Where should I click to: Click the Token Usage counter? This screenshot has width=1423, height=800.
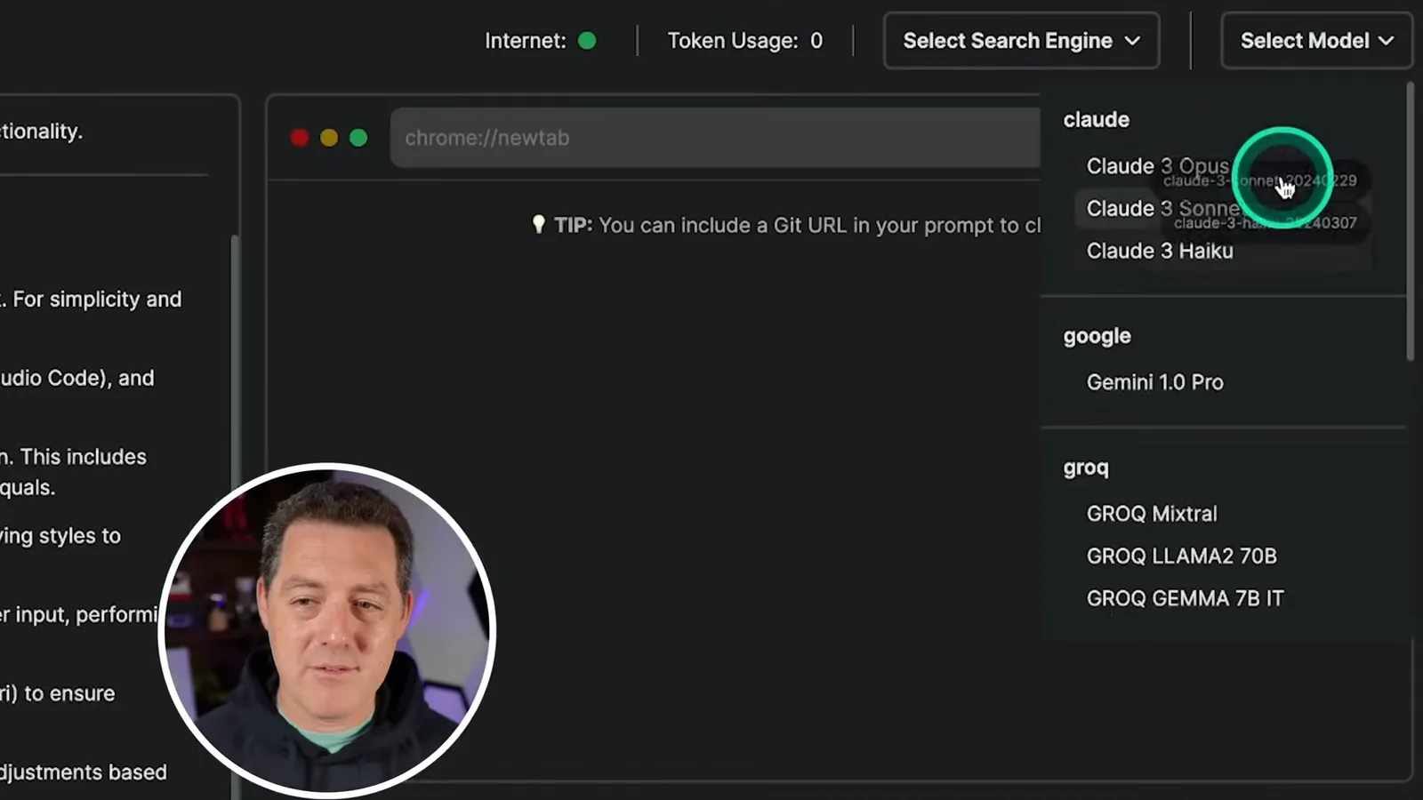click(744, 41)
